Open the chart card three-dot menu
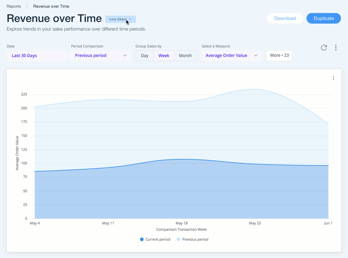Image resolution: width=348 pixels, height=258 pixels. [333, 78]
